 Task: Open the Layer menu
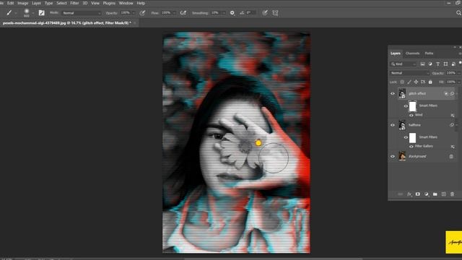(x=36, y=3)
